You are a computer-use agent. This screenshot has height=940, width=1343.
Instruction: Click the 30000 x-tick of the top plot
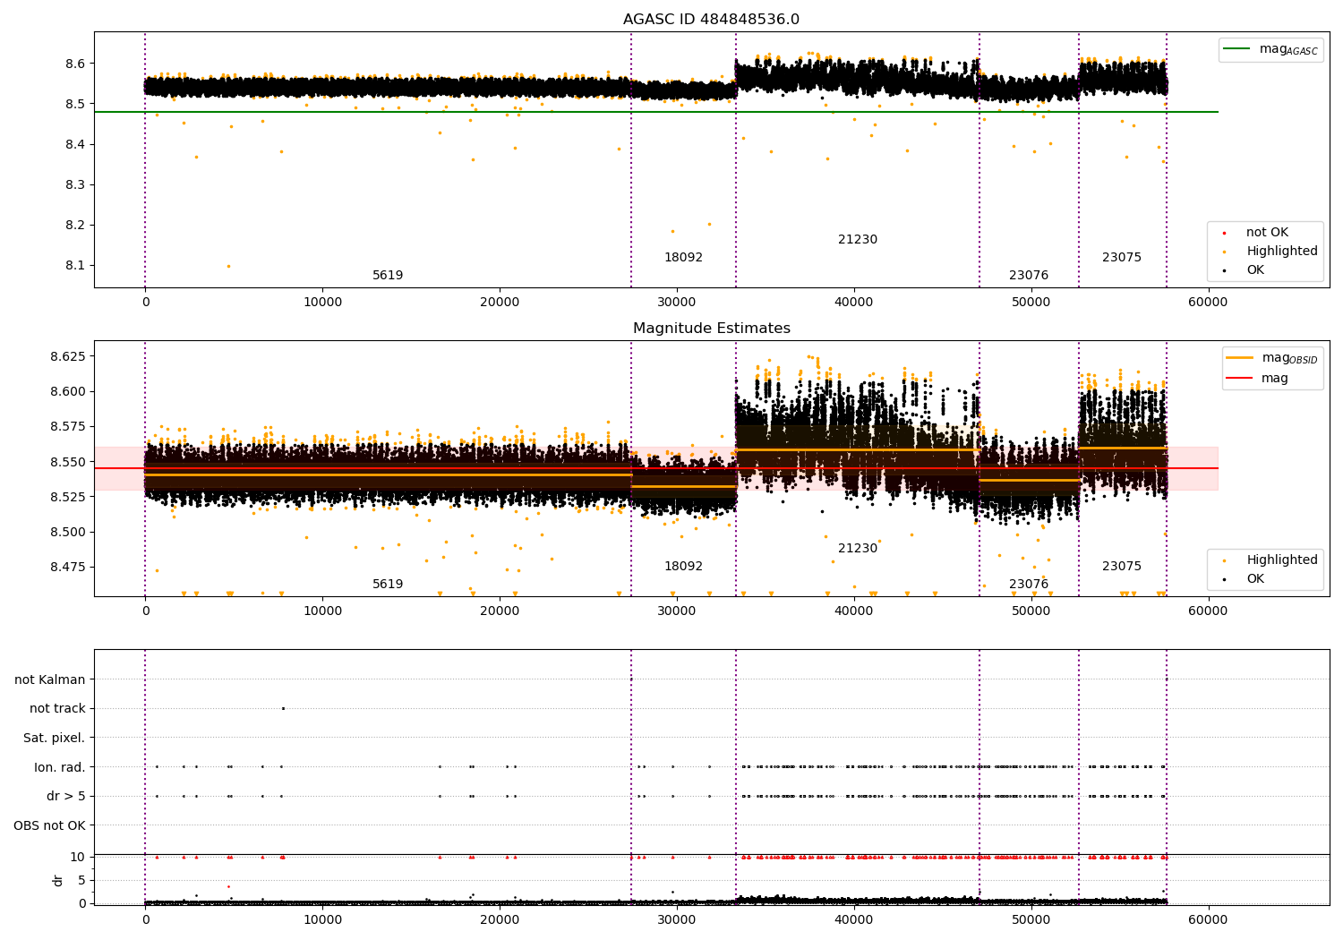(676, 302)
